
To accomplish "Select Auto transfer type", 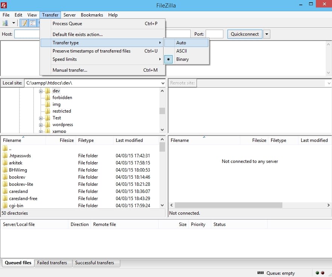I will [181, 43].
